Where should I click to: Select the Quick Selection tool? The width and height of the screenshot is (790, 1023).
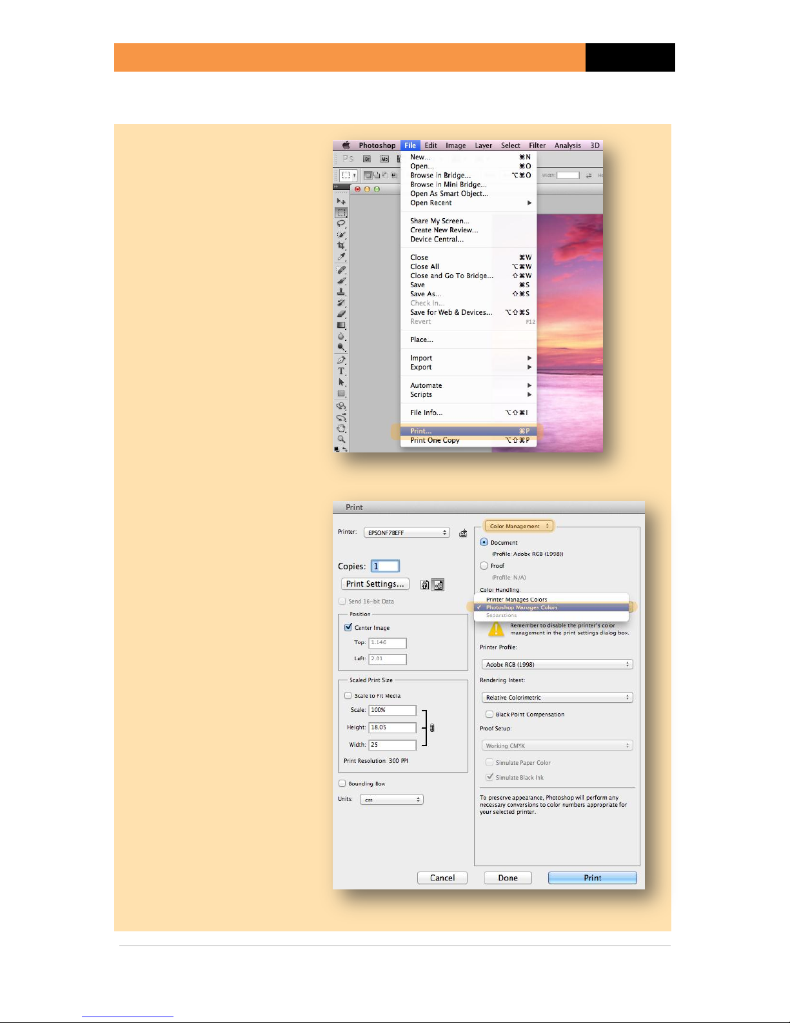pos(341,235)
